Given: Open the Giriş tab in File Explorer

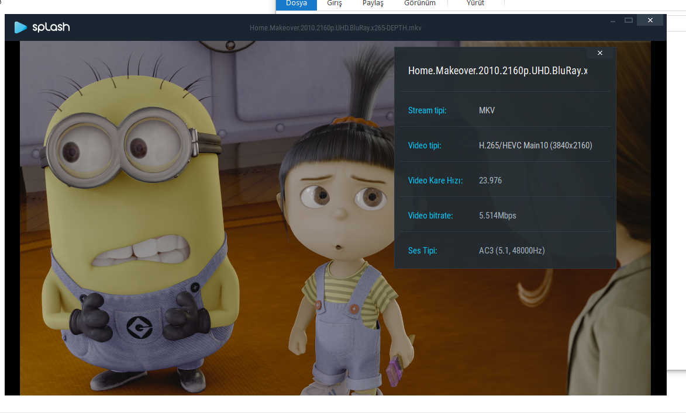Looking at the screenshot, I should pos(335,4).
